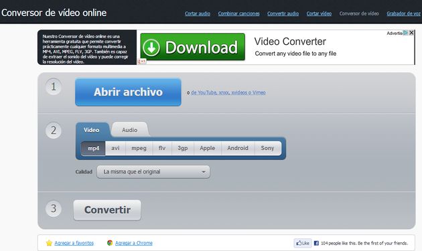The width and height of the screenshot is (422, 251).
Task: Click the yellow star favorites icon
Action: [x=49, y=243]
